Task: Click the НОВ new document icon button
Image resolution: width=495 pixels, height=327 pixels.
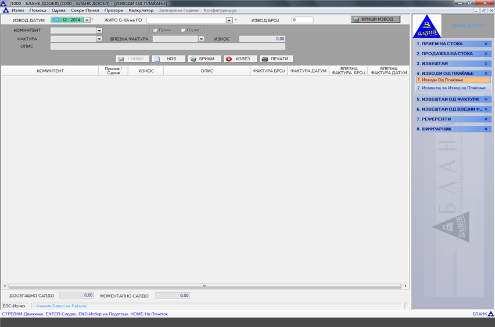Action: point(168,59)
